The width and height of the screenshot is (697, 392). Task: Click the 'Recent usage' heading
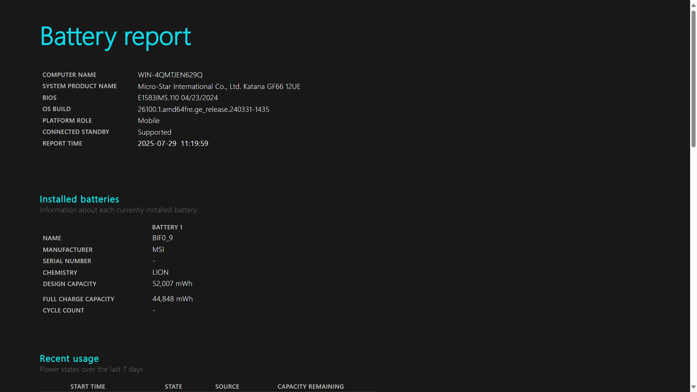(69, 358)
